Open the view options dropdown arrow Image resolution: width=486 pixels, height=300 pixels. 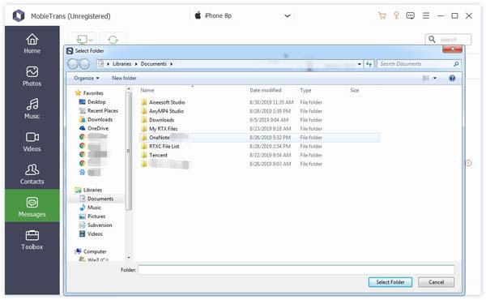[x=435, y=78]
